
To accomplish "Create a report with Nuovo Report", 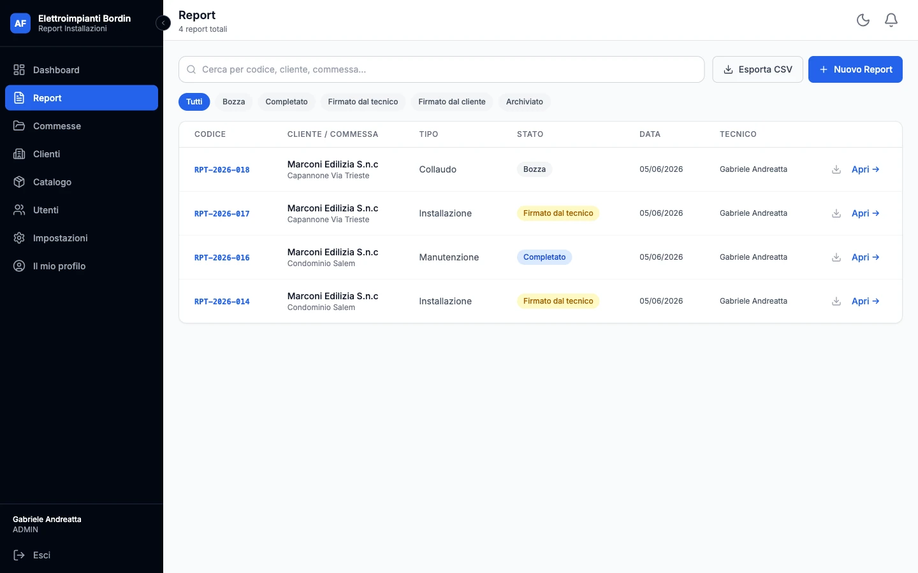I will click(x=856, y=69).
